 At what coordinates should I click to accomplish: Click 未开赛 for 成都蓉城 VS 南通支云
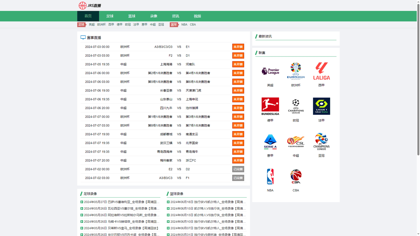pos(238,134)
